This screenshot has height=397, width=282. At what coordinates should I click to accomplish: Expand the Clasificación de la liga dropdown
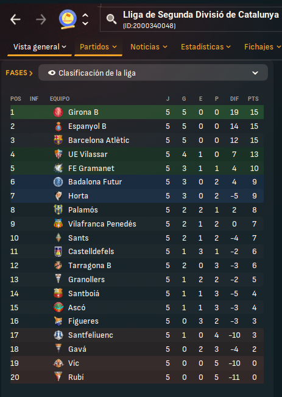[153, 73]
